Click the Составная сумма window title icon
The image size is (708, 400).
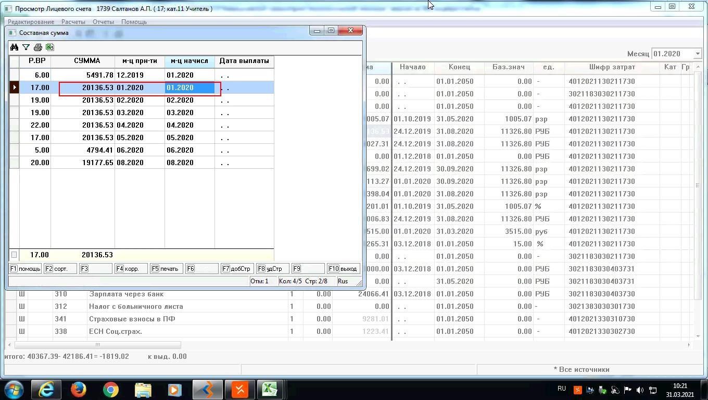coord(13,33)
